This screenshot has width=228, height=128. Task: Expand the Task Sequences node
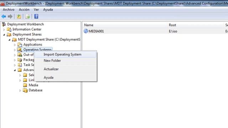[x=15, y=65]
